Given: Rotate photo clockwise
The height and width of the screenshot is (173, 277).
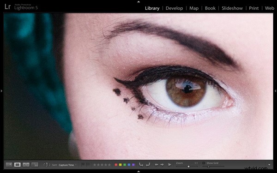Looking at the screenshot, I should pos(148,165).
